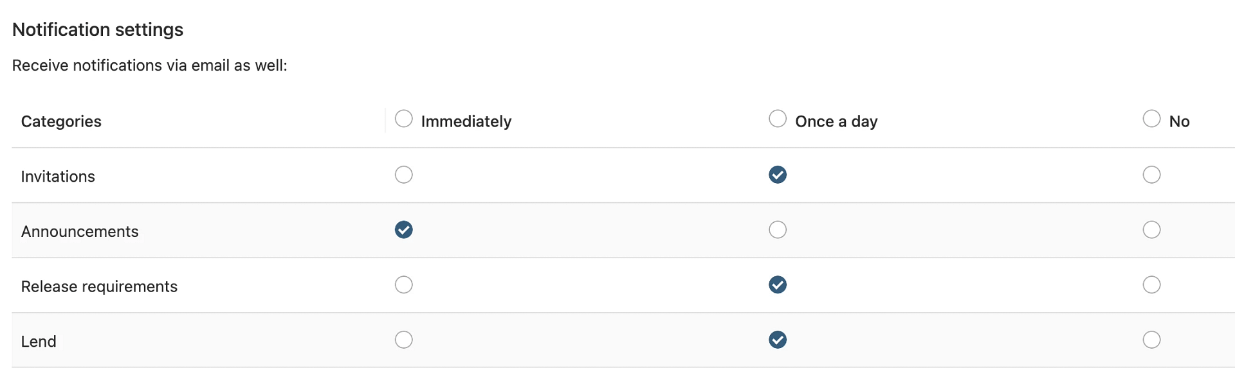Screen dimensions: 1235x384
Task: Set Release requirements notifications to No
Action: [1151, 284]
